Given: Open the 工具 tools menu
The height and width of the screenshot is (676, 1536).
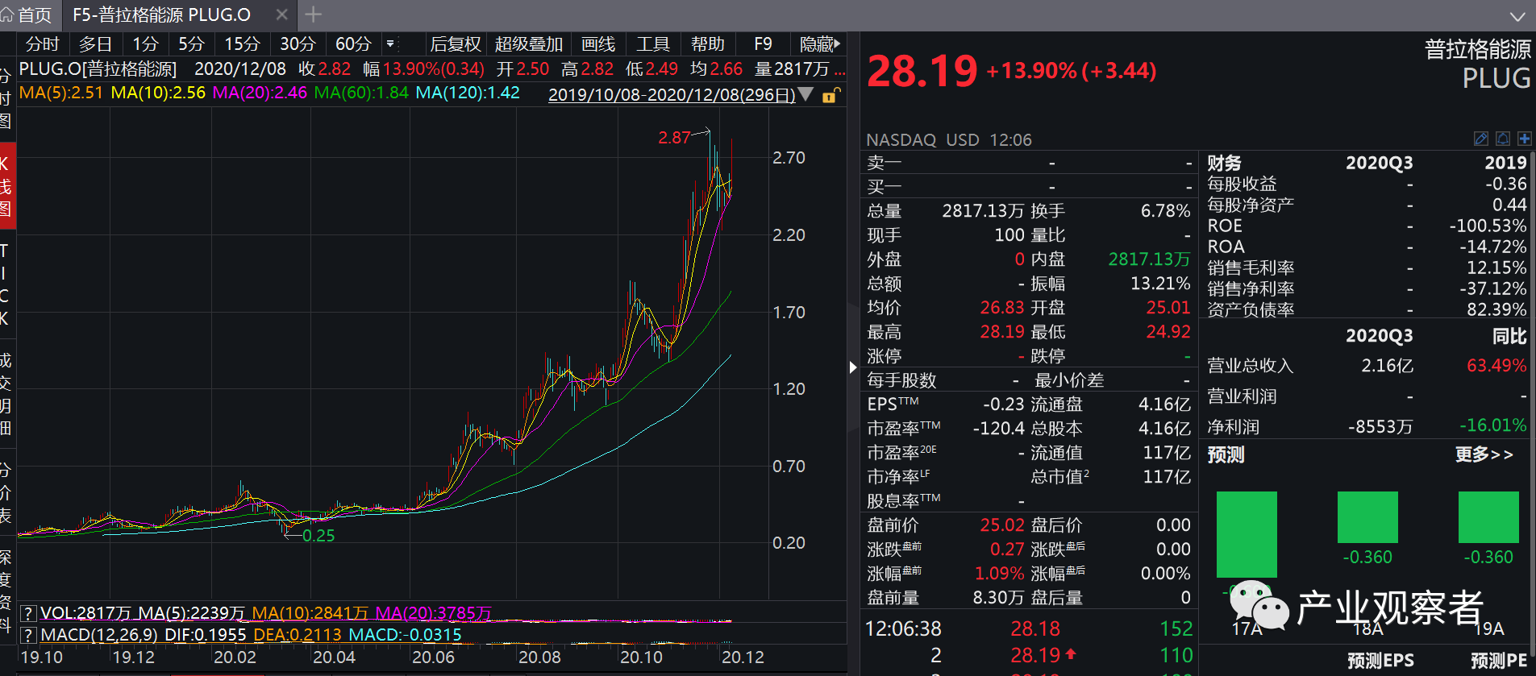Looking at the screenshot, I should point(653,44).
